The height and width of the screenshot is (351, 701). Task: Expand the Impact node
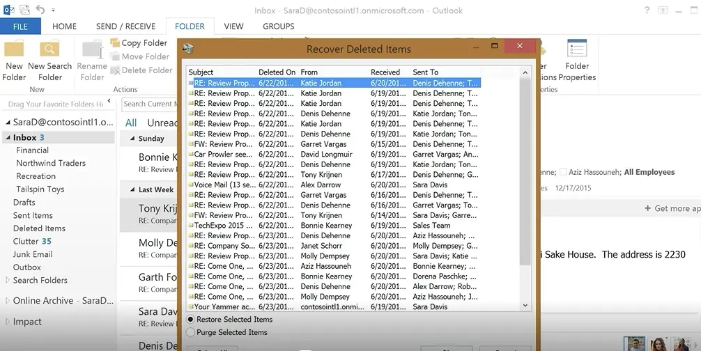(7, 322)
